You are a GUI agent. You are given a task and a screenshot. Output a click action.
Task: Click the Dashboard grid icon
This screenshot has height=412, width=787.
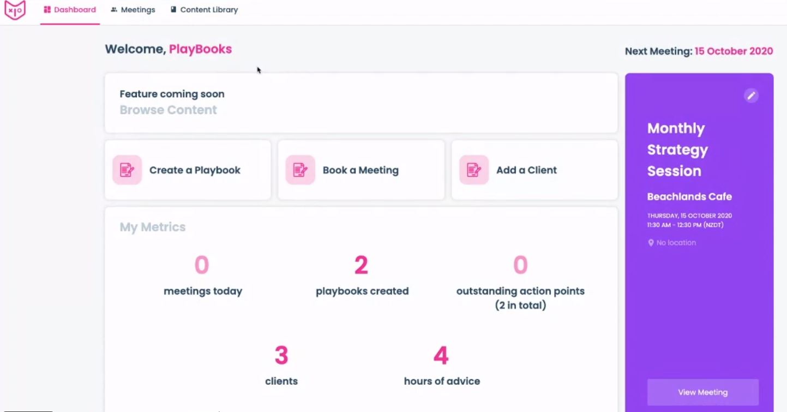tap(47, 10)
